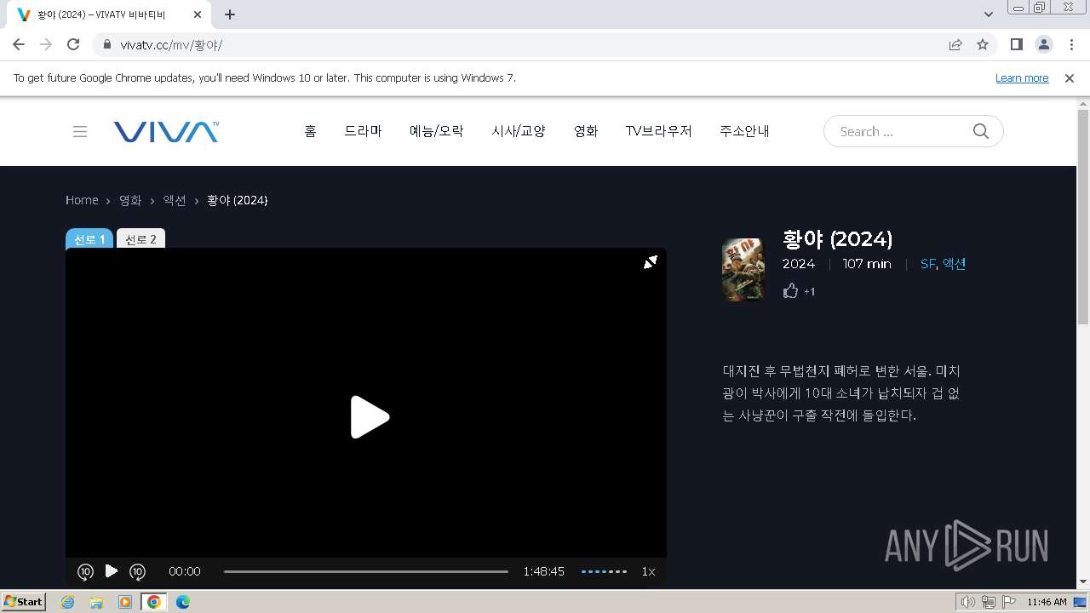Click the page vertical scrollbar
Screen dimensions: 1090x613
coord(1083,217)
